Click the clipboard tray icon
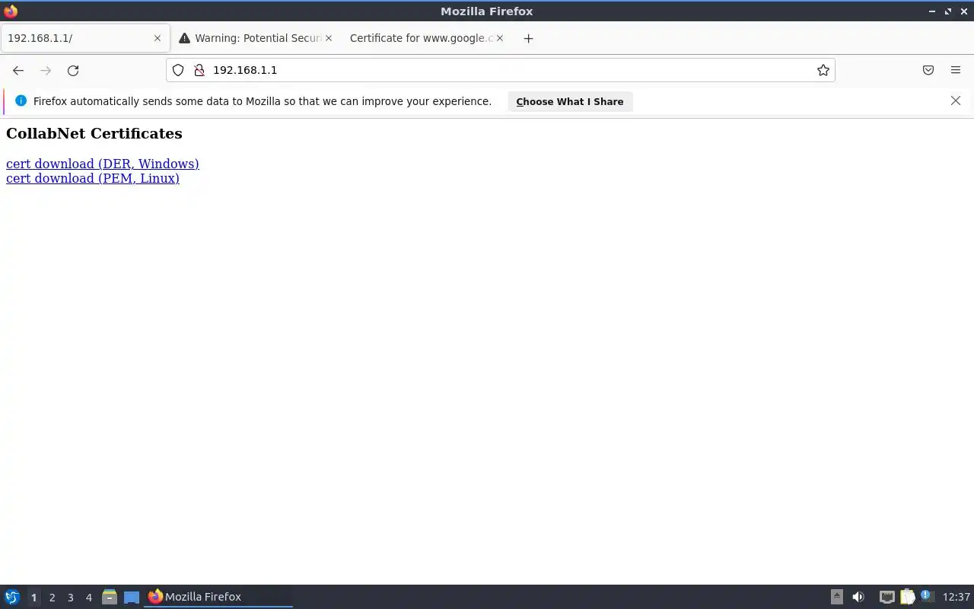The width and height of the screenshot is (974, 609). click(x=907, y=597)
